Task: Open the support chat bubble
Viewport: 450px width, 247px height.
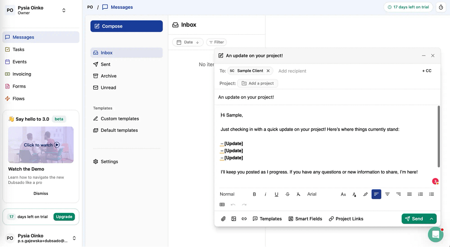Action: coord(435,234)
